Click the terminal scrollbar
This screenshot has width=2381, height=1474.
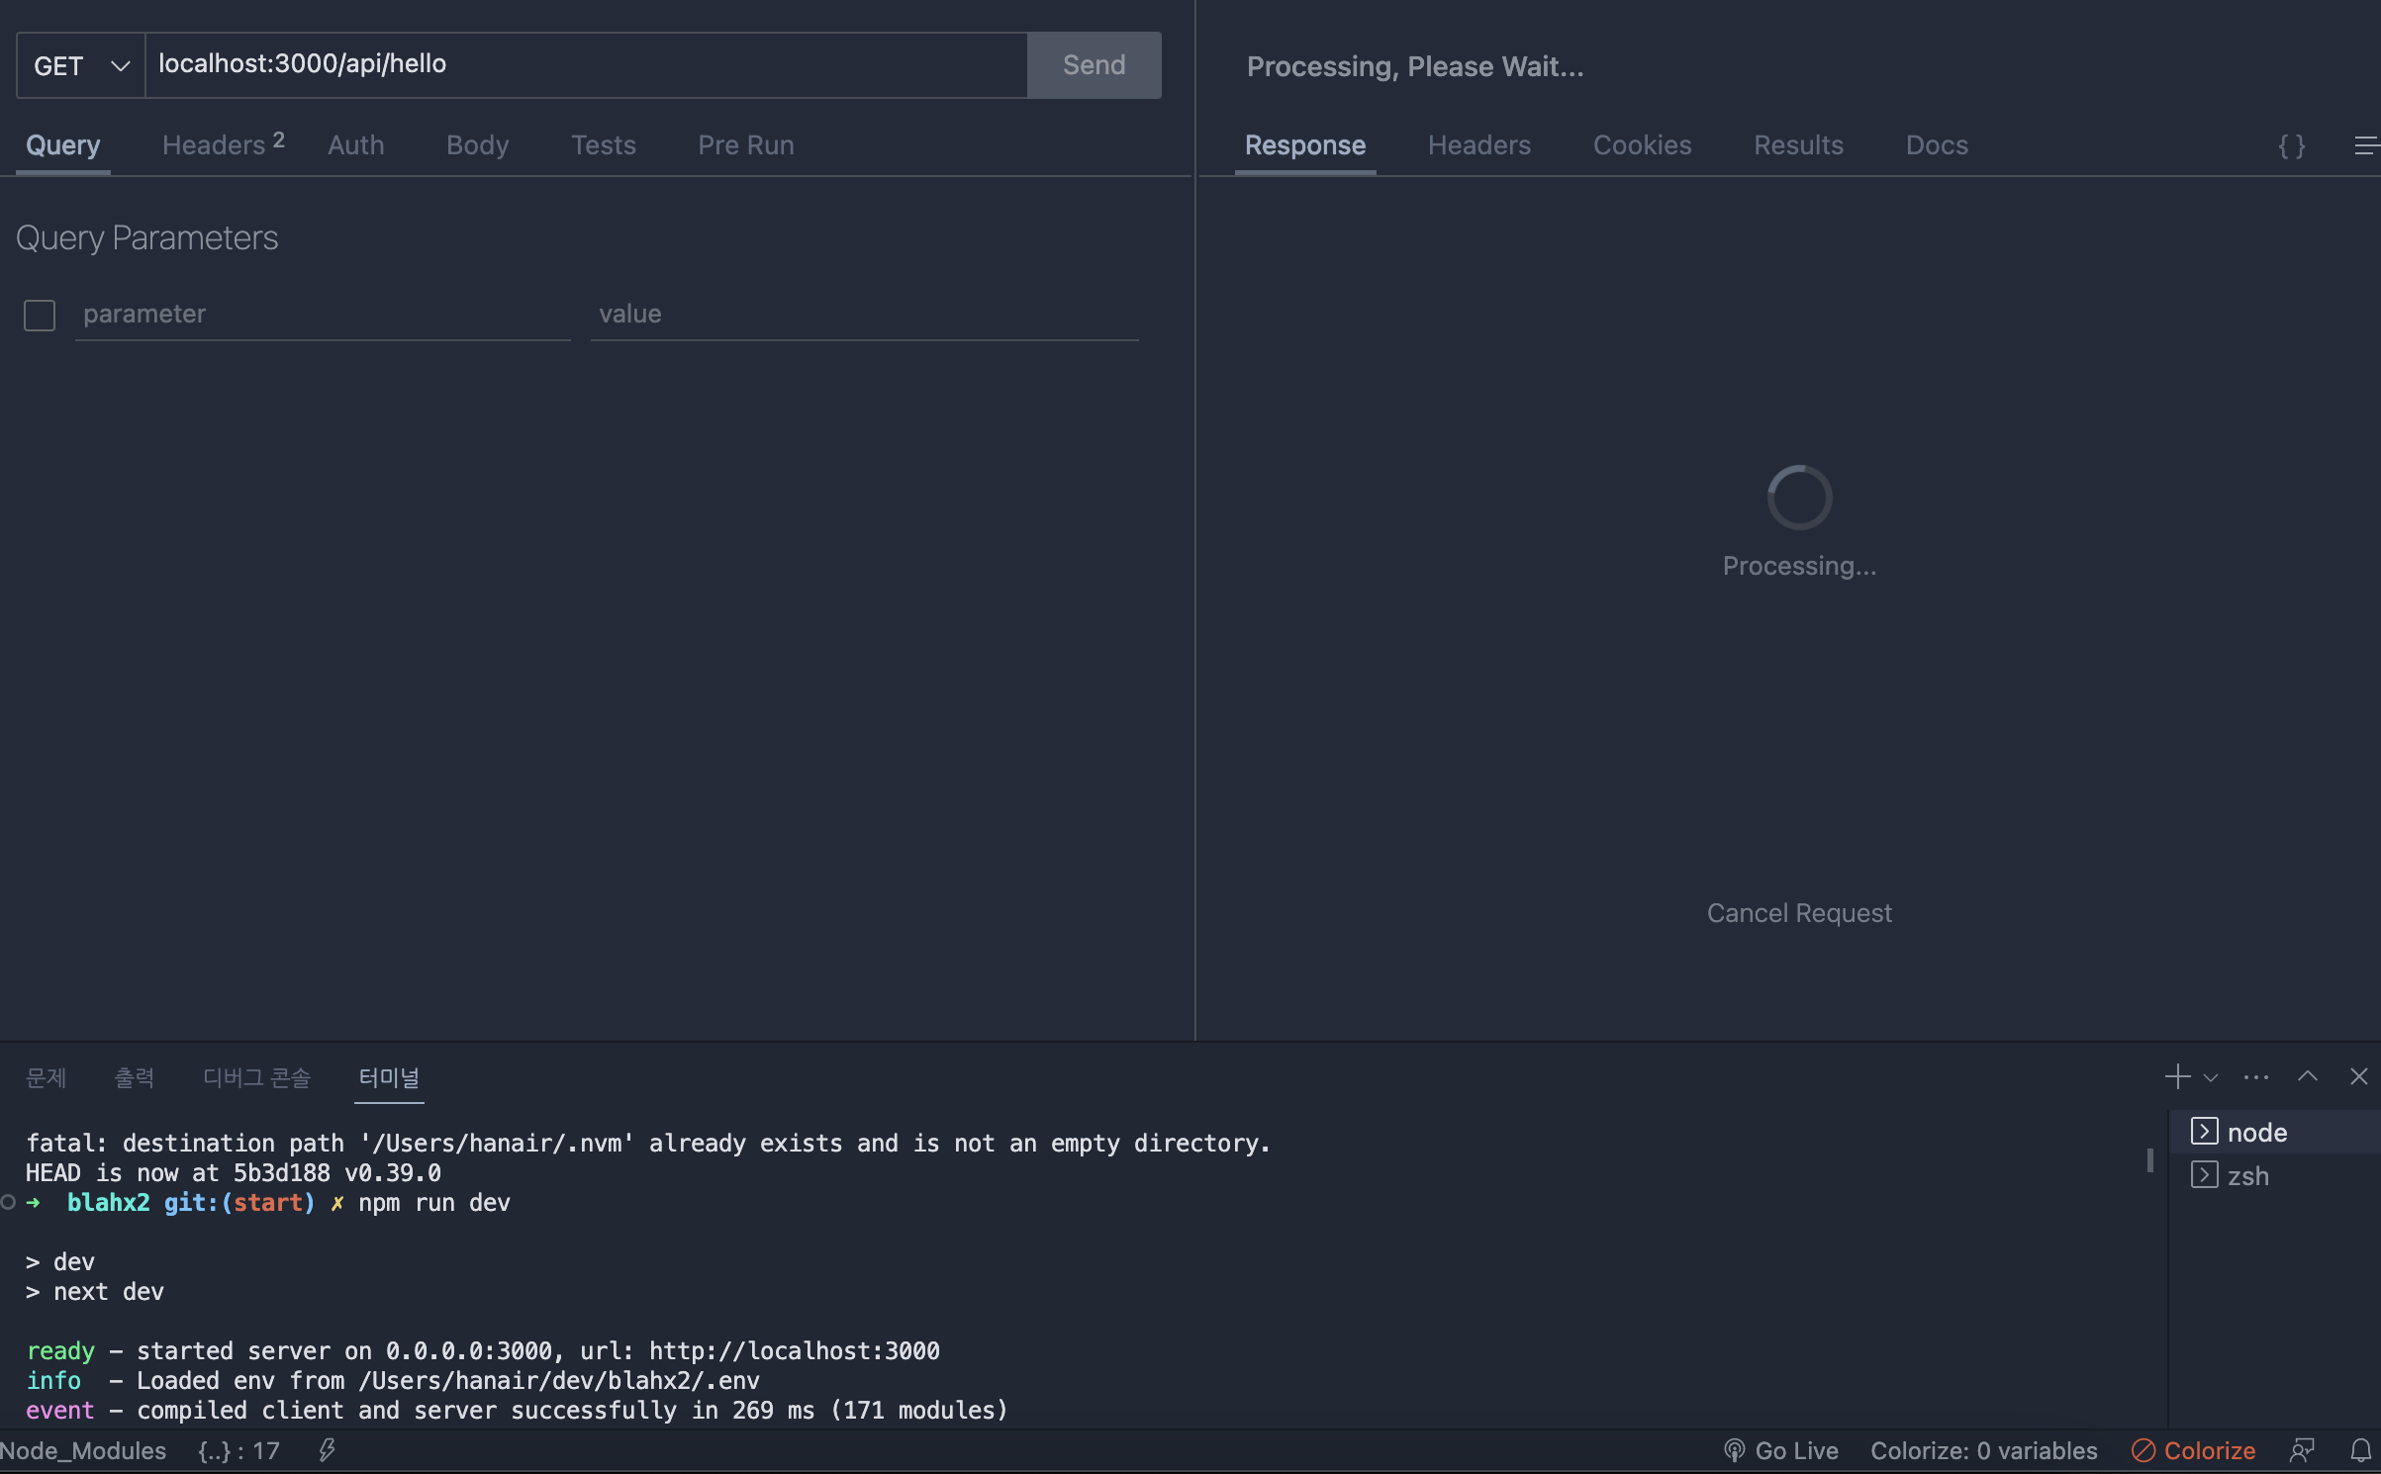click(2150, 1159)
